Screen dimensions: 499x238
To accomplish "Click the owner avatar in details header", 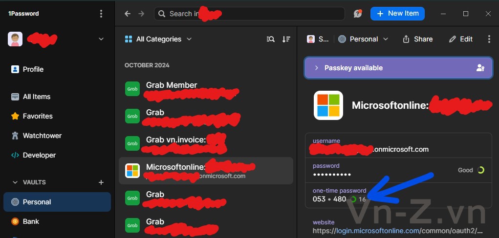I will (x=311, y=39).
